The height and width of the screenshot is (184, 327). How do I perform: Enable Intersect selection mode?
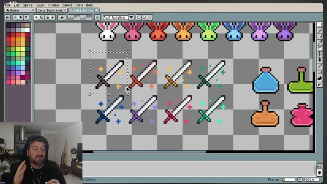coord(53,17)
